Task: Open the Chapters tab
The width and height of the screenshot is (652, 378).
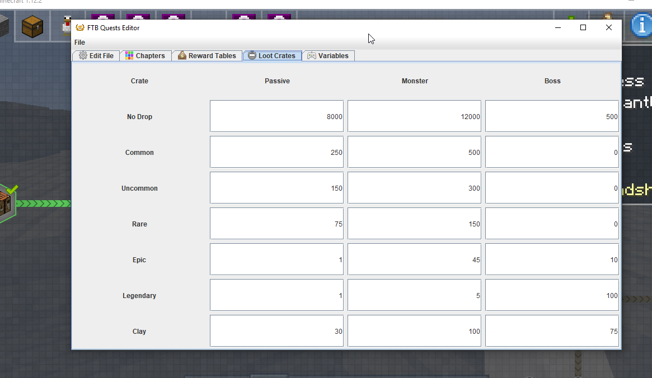Action: 145,56
